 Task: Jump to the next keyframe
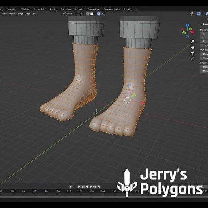[x=95, y=187]
